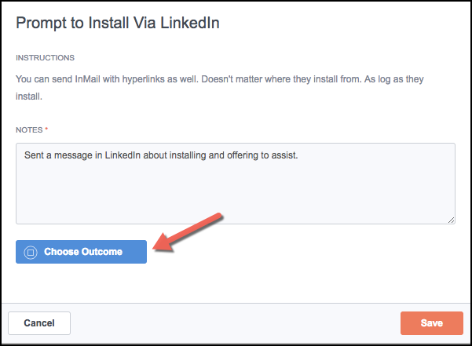This screenshot has height=346, width=472.
Task: Click the square-in-circle icon on Choose Outcome
Action: click(x=31, y=252)
